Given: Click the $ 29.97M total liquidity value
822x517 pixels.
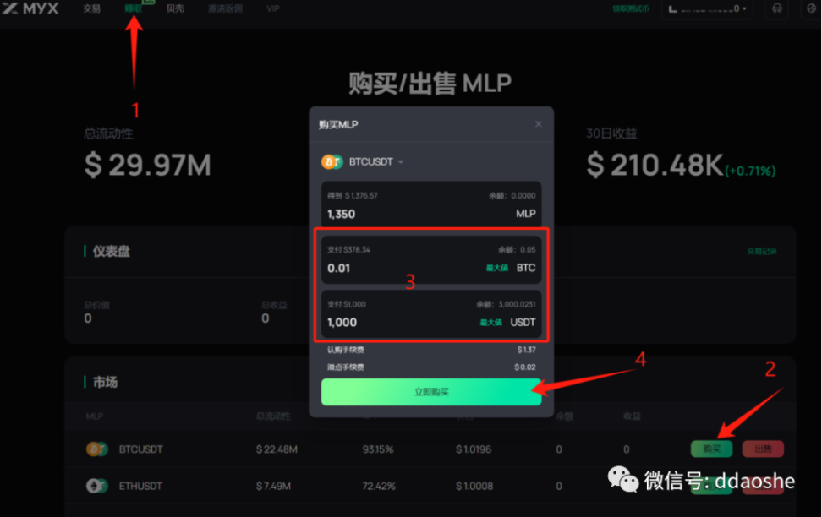Looking at the screenshot, I should click(x=148, y=165).
